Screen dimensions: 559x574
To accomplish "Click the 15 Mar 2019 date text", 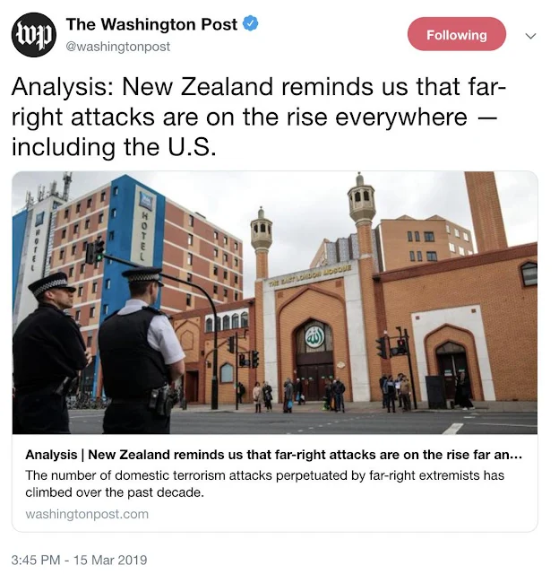I will 110,560.
